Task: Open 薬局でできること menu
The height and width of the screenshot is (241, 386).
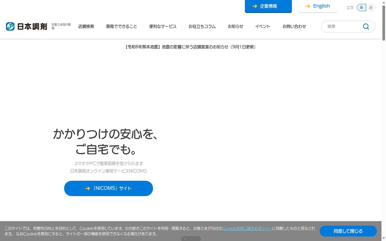Action: point(122,27)
